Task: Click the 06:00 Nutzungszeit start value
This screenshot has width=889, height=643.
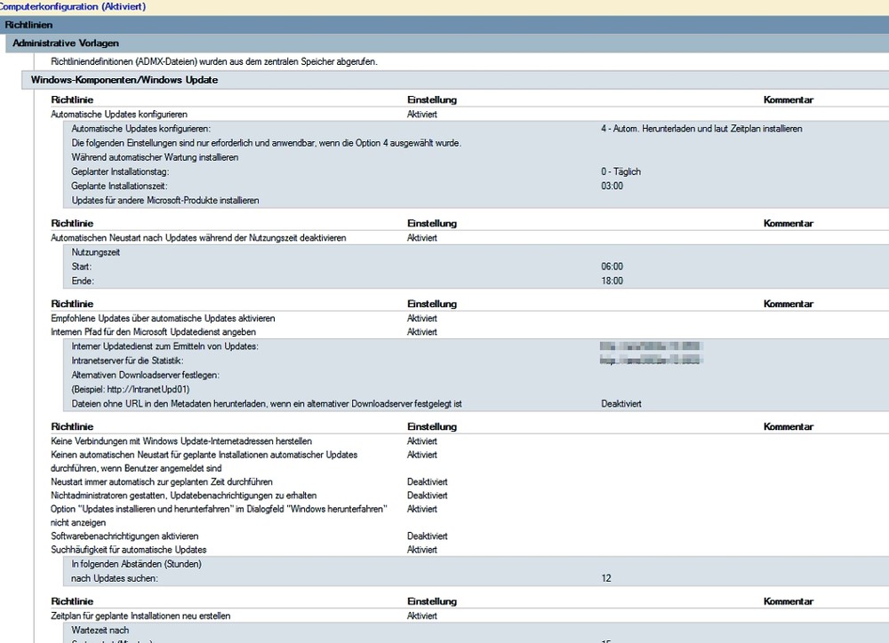Action: click(x=612, y=266)
